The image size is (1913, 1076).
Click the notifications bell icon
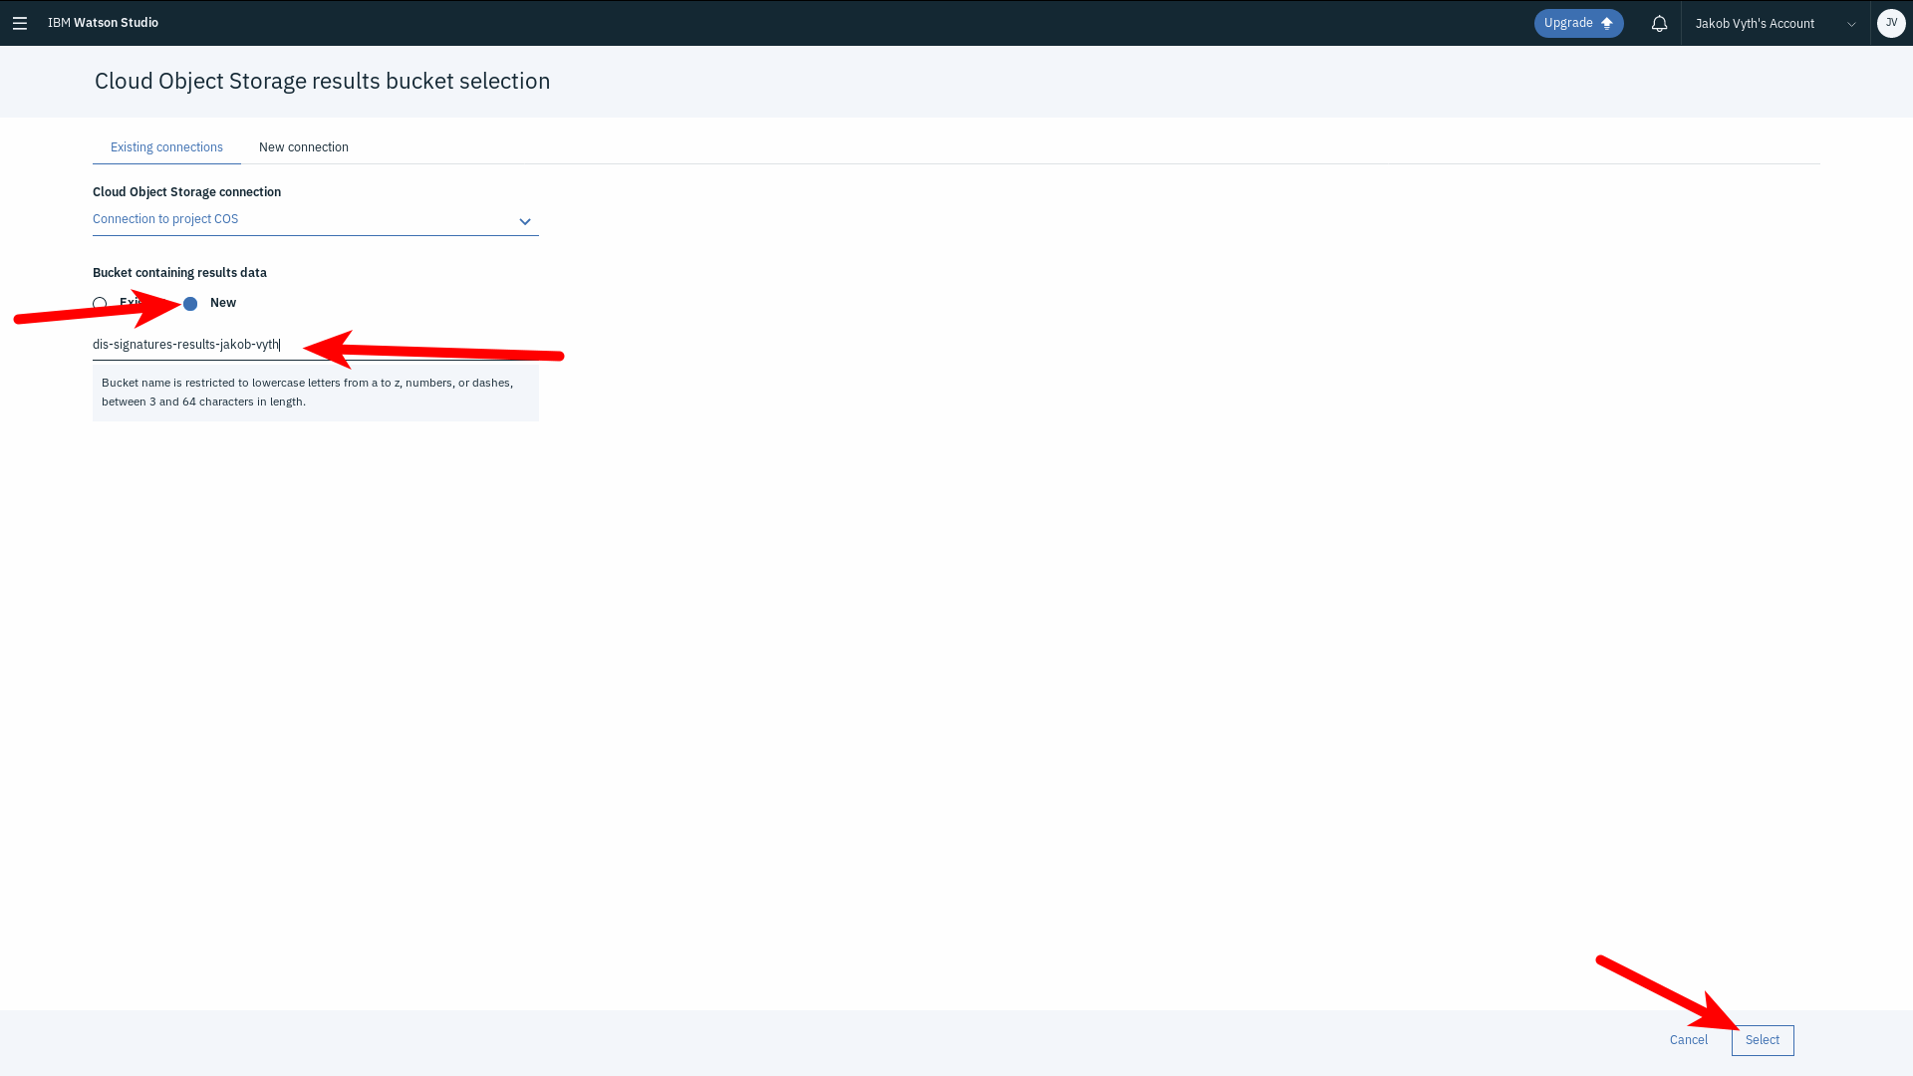(x=1659, y=23)
